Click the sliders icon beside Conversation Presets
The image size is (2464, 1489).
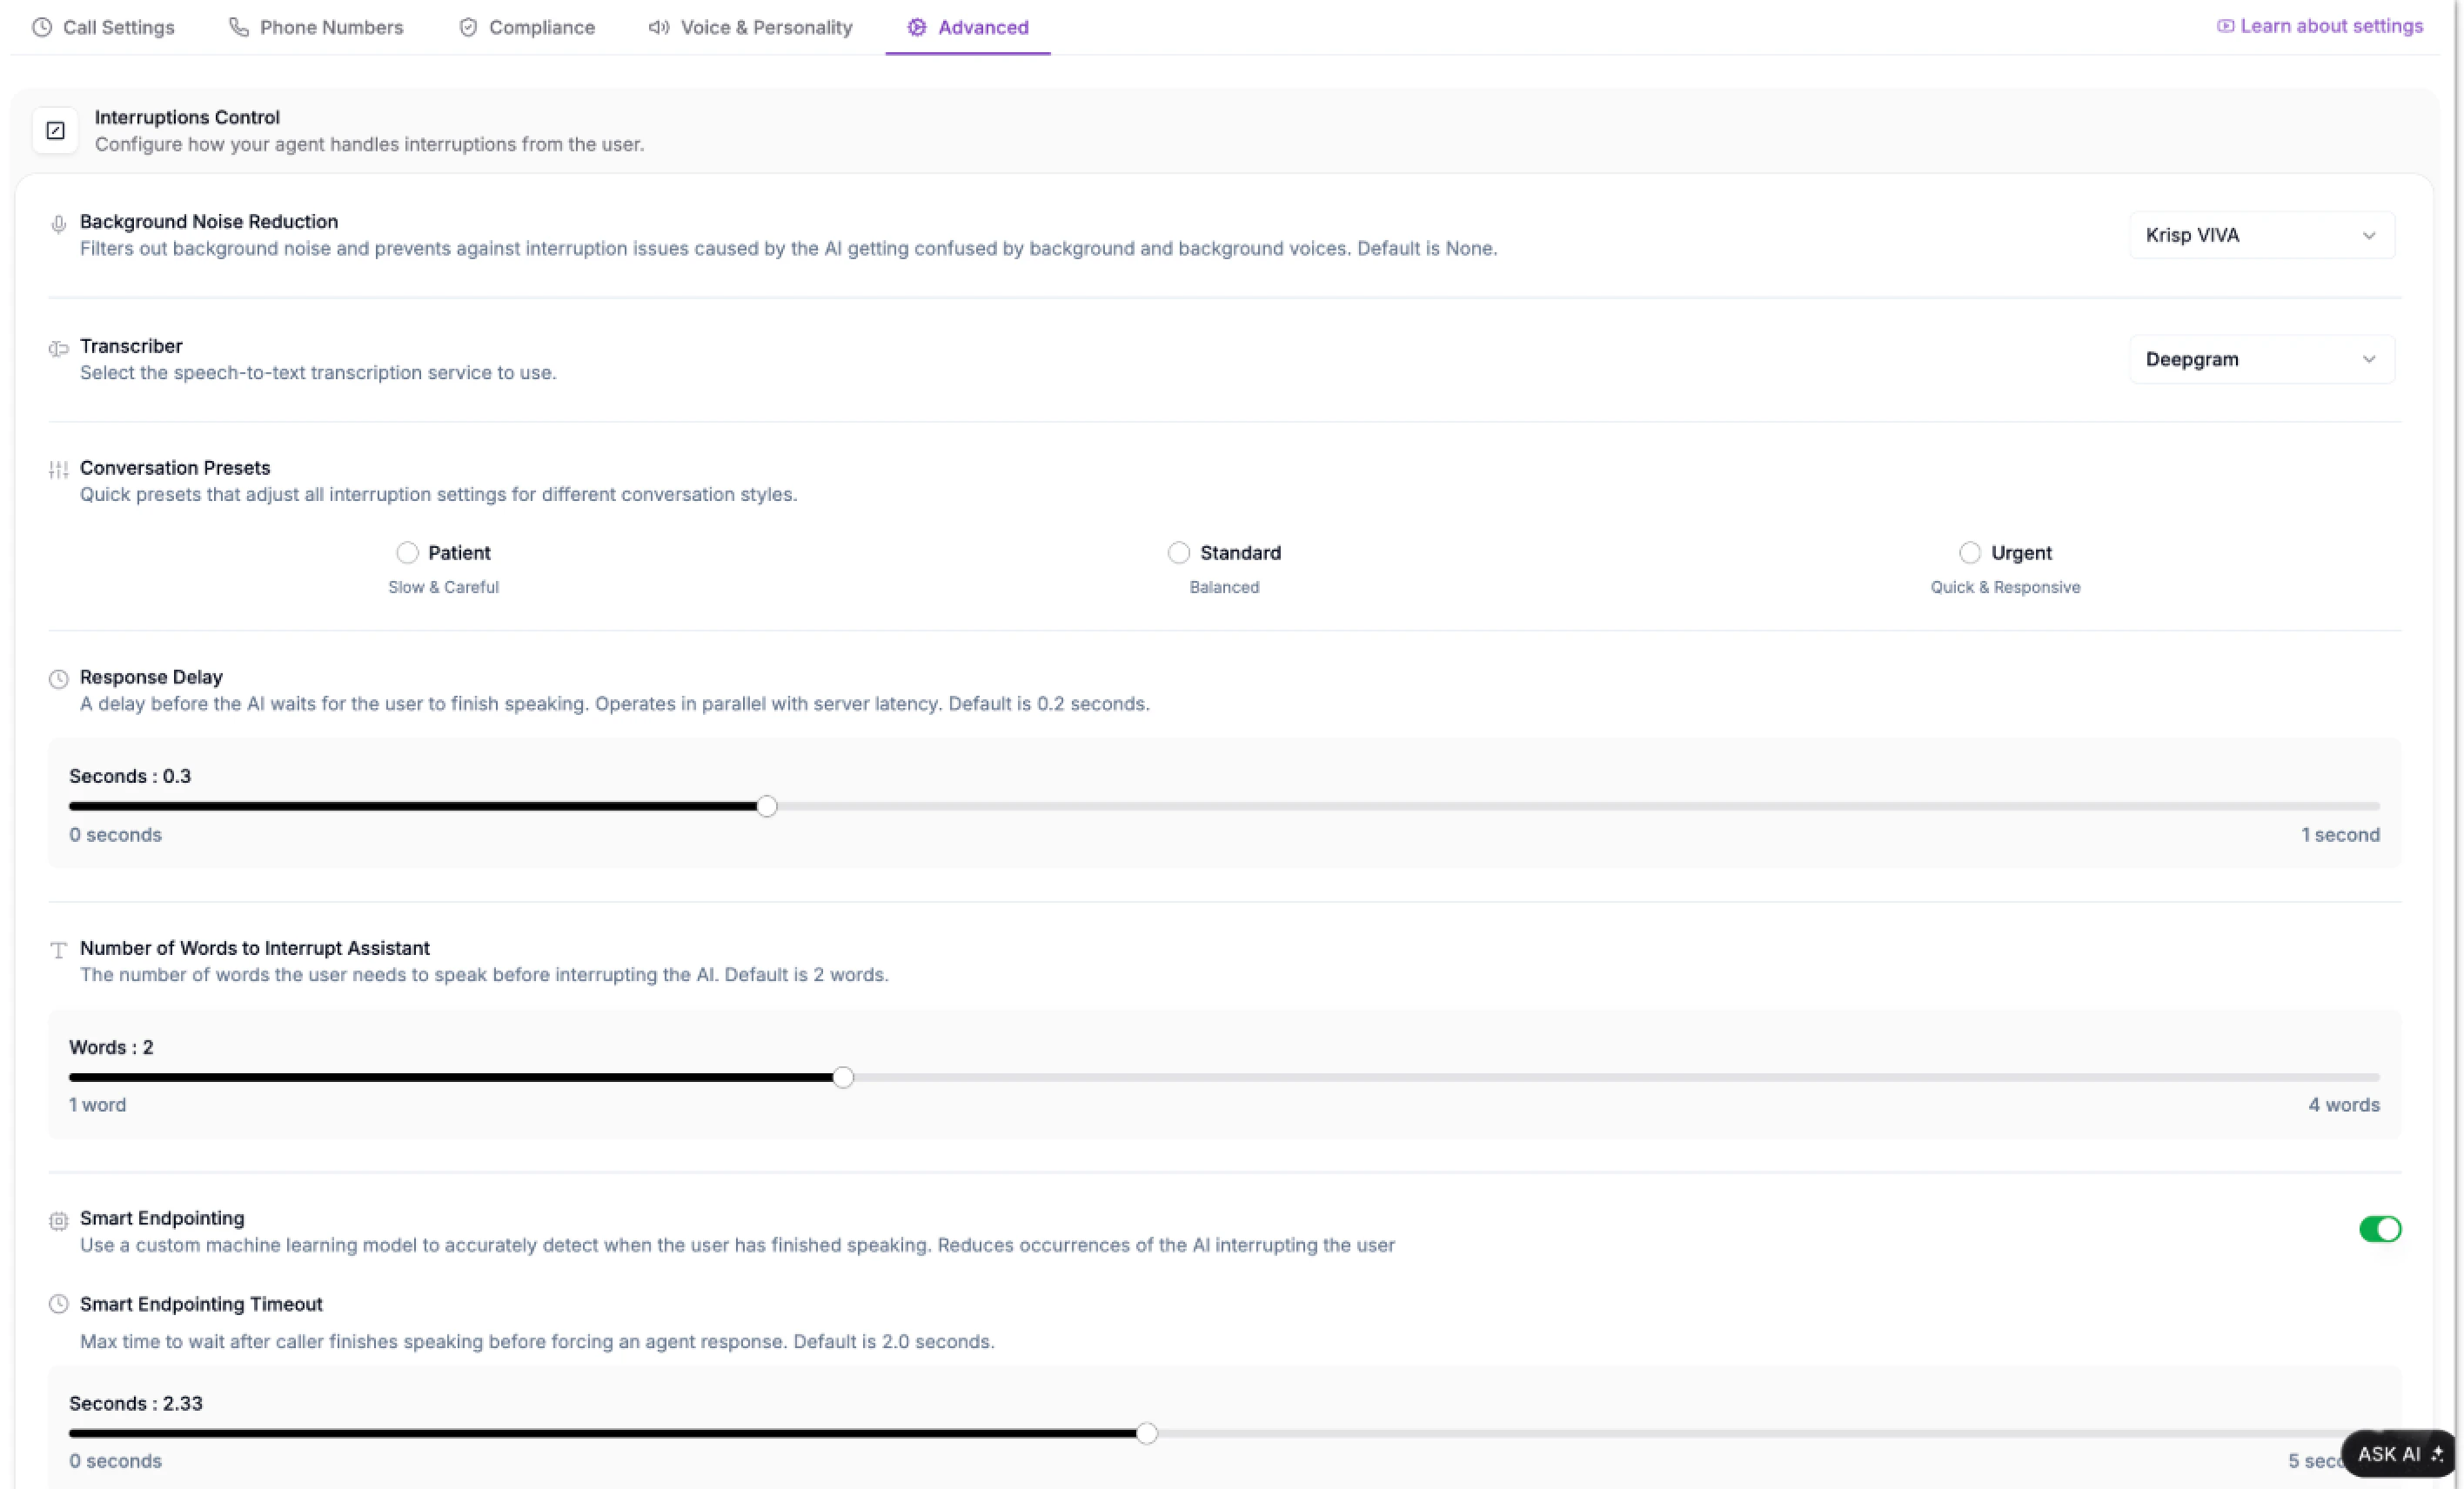tap(58, 470)
